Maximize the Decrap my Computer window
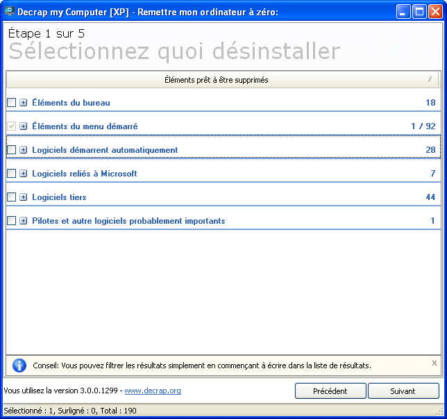The image size is (447, 419). click(419, 12)
